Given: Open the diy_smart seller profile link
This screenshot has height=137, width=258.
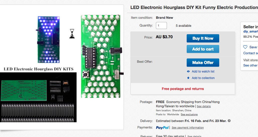Looking at the screenshot, I should (250, 31).
